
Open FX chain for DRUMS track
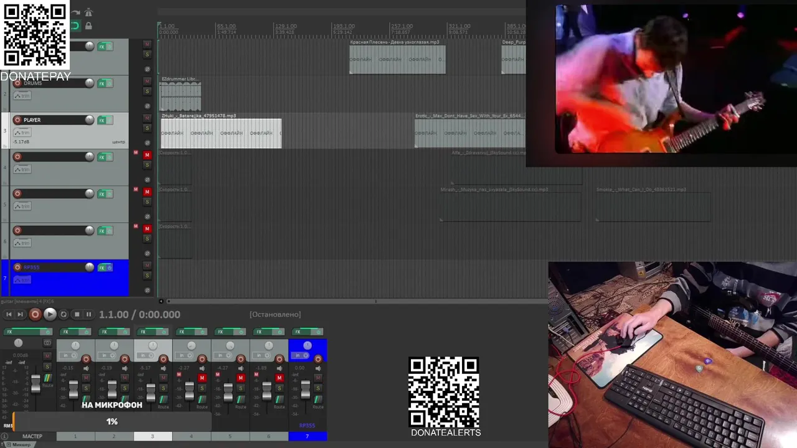101,83
